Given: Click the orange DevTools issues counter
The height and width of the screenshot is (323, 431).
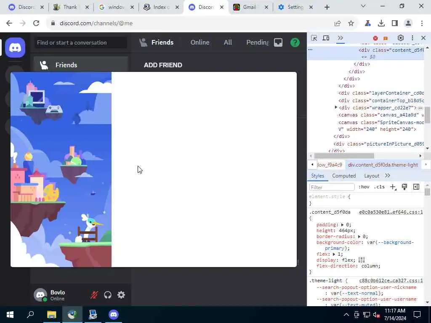Looking at the screenshot, I should [x=386, y=38].
